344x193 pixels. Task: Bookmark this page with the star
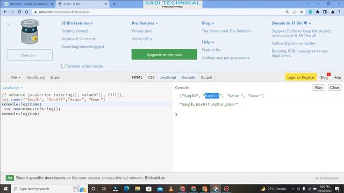[x=302, y=12]
